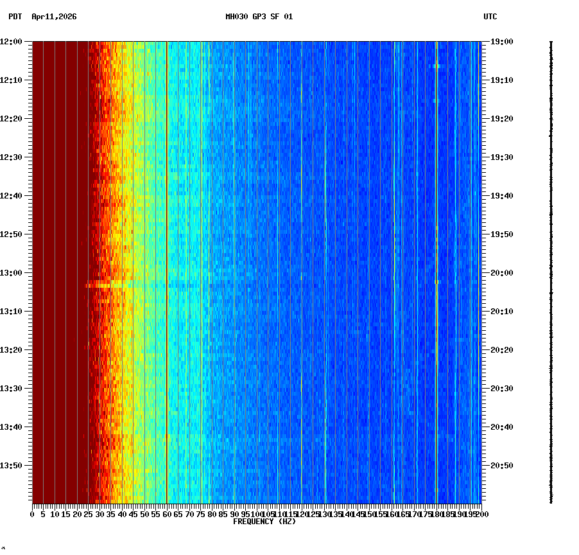Click the UTC timezone label
The height and width of the screenshot is (555, 579).
coord(490,18)
